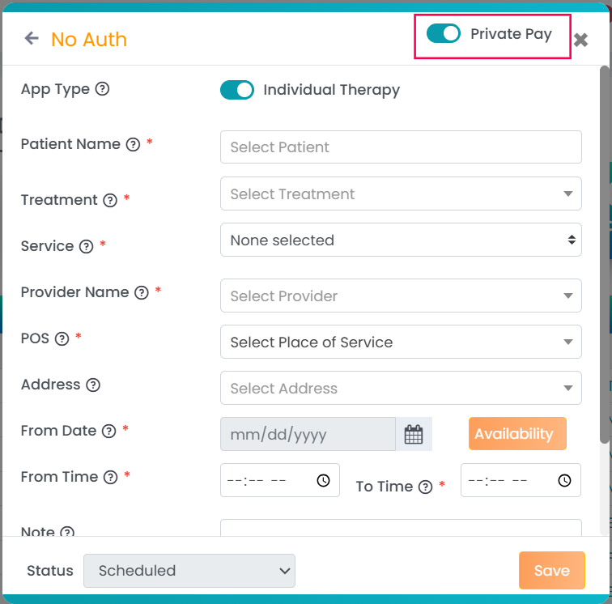Toggle the Private Pay switch

[x=443, y=33]
